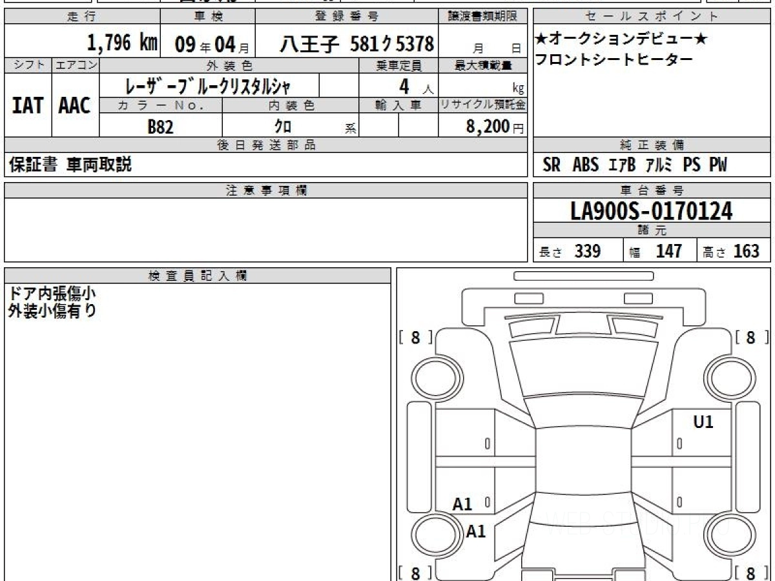
Task: Click registration number 八王子 581ク5378
Action: click(356, 44)
